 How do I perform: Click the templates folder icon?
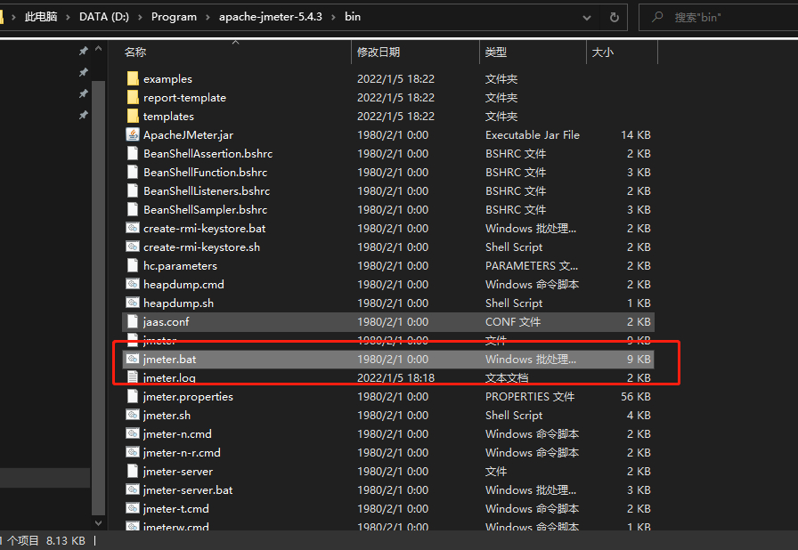133,116
